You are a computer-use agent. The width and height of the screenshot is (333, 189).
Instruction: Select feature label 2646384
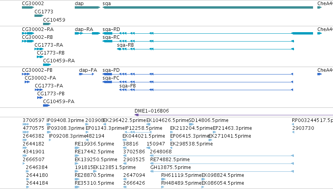[37, 167]
